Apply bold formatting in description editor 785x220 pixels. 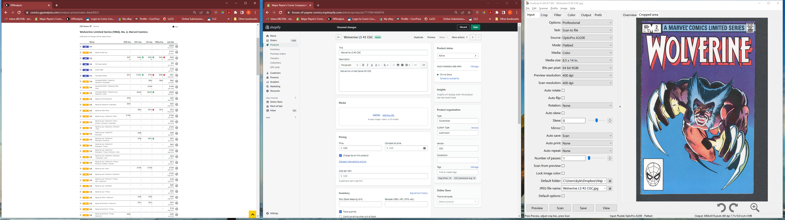tap(363, 65)
